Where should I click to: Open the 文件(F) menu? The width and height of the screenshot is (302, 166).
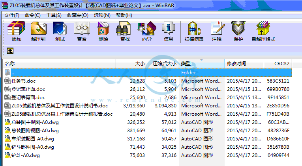point(12,15)
